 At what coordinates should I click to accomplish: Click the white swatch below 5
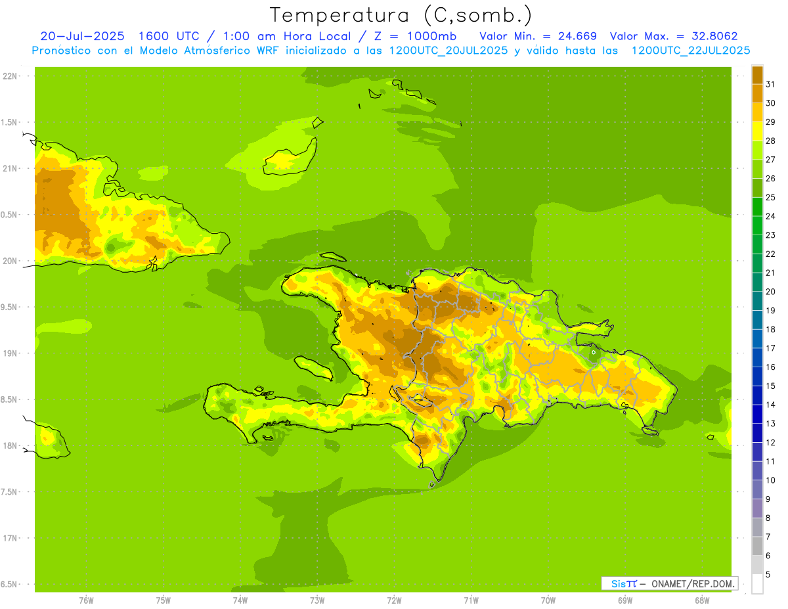[757, 584]
